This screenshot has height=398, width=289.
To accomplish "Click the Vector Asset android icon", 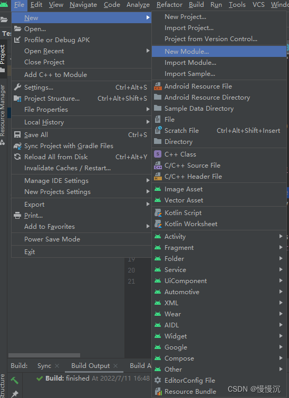I will 158,200.
